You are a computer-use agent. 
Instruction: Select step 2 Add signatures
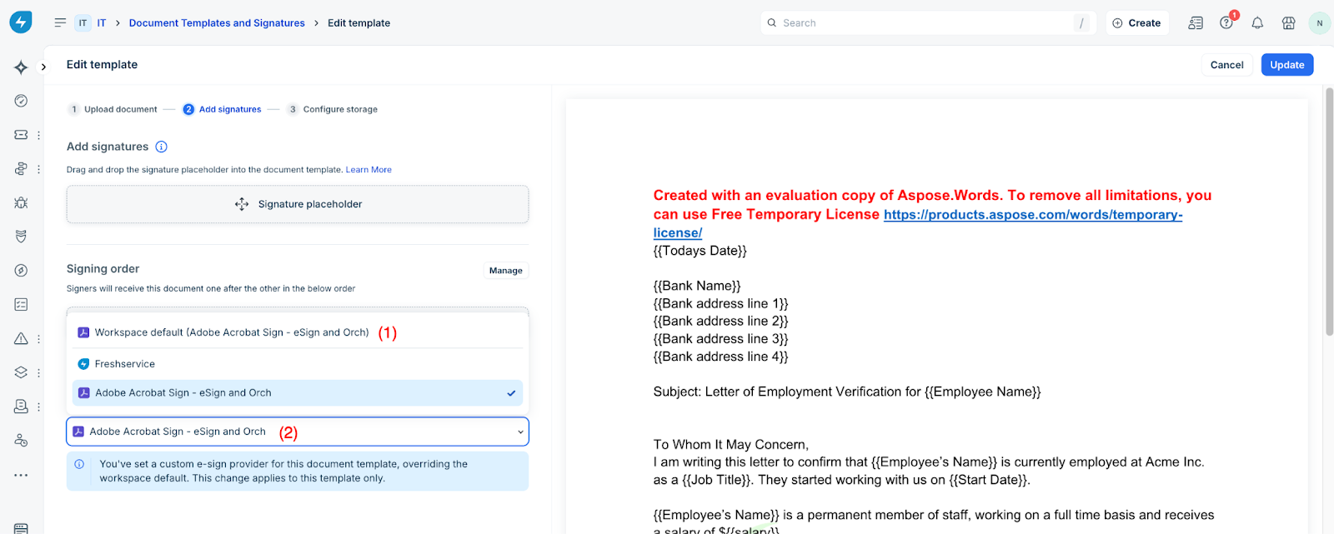coord(222,109)
